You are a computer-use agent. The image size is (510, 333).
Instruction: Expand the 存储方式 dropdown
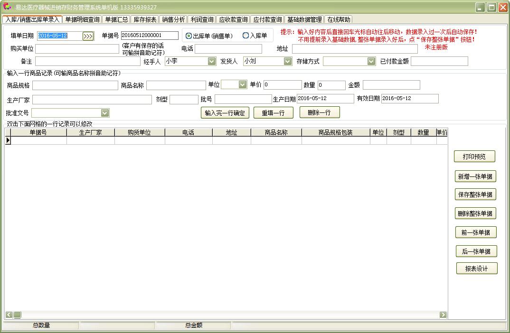point(371,61)
